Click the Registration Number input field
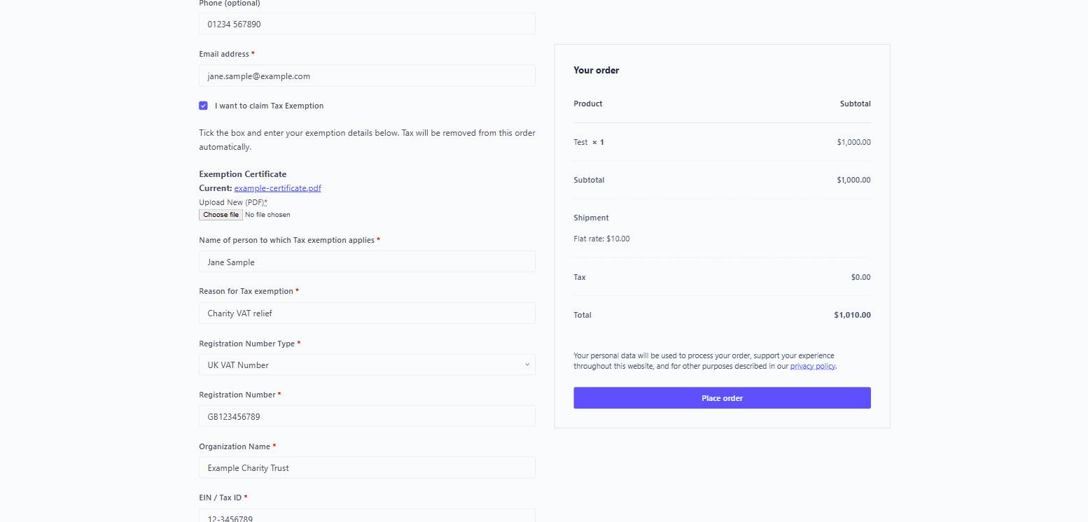 point(367,416)
